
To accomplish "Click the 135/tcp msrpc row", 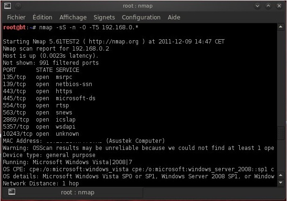I will click(37, 77).
